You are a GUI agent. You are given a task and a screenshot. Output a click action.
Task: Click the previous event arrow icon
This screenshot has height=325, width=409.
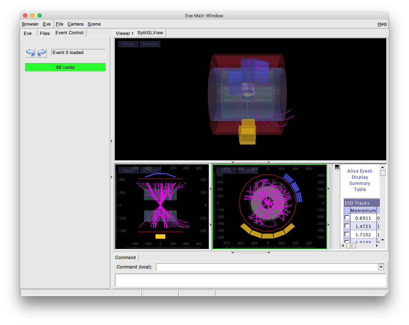coord(30,53)
